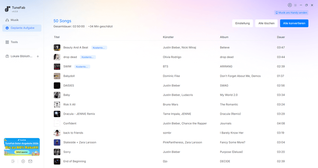Screen dimensions: 318x168
Task: Click the back to friends album cover
Action: tap(57, 133)
